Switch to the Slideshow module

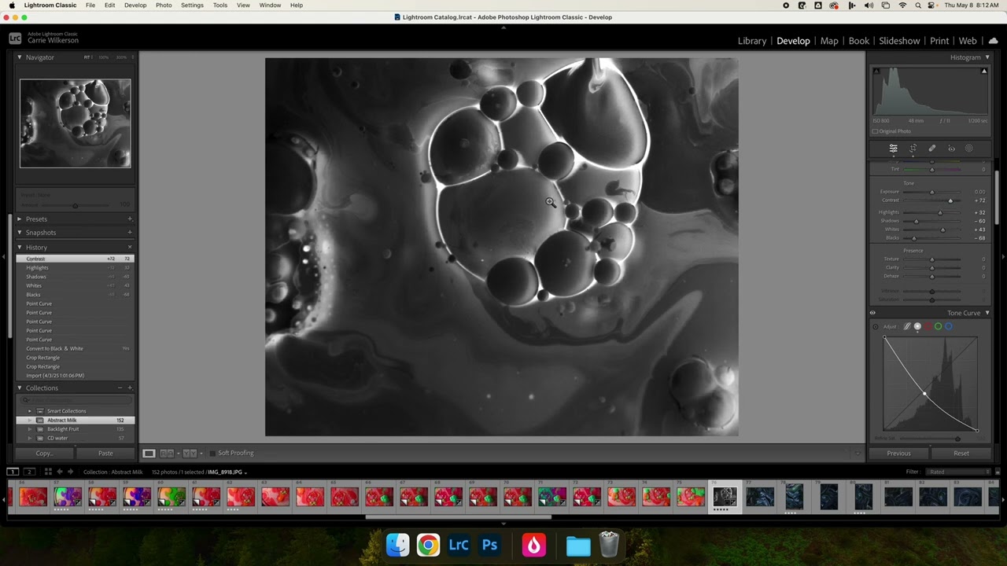click(x=899, y=41)
